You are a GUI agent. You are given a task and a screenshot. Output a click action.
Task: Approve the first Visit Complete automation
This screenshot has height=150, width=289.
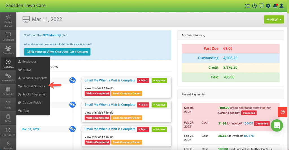(x=159, y=80)
